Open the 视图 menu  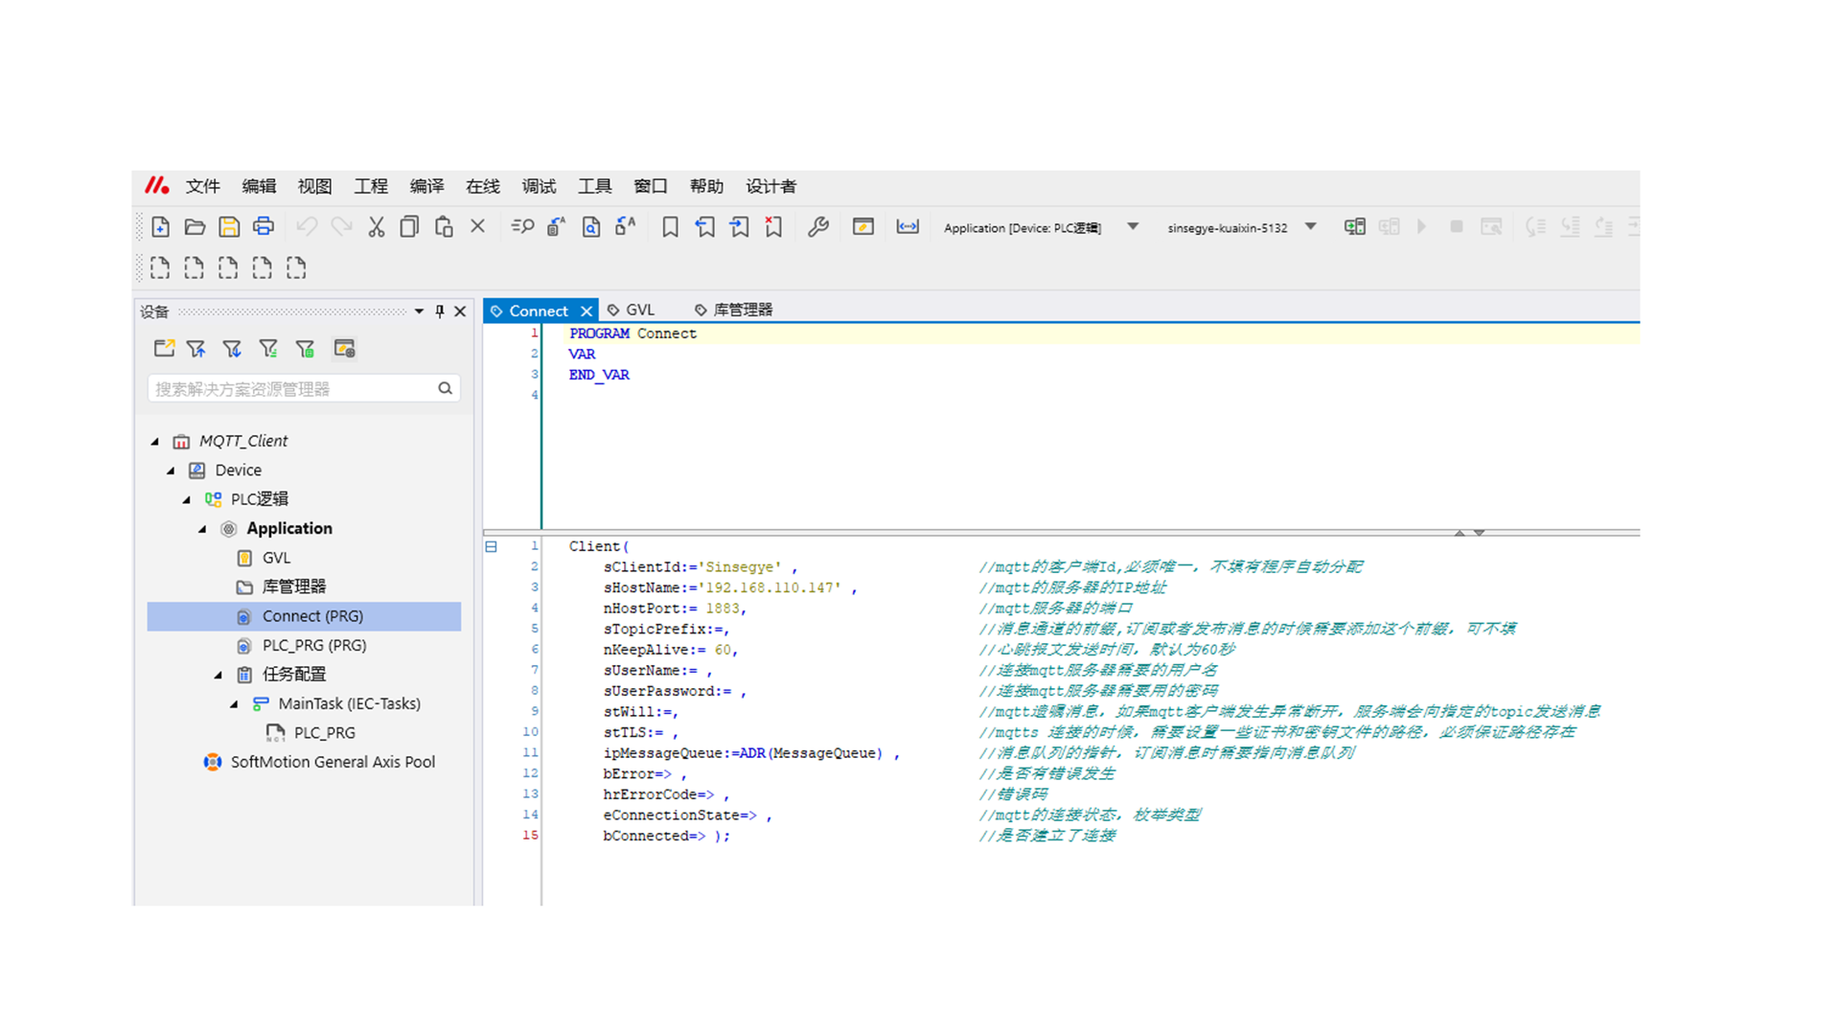(x=315, y=187)
